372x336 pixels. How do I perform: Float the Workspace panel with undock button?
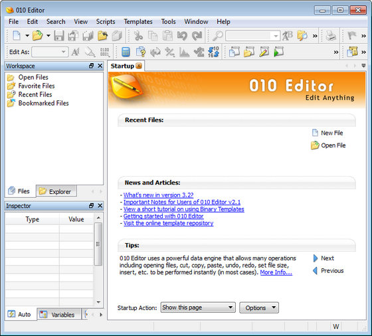coord(92,66)
